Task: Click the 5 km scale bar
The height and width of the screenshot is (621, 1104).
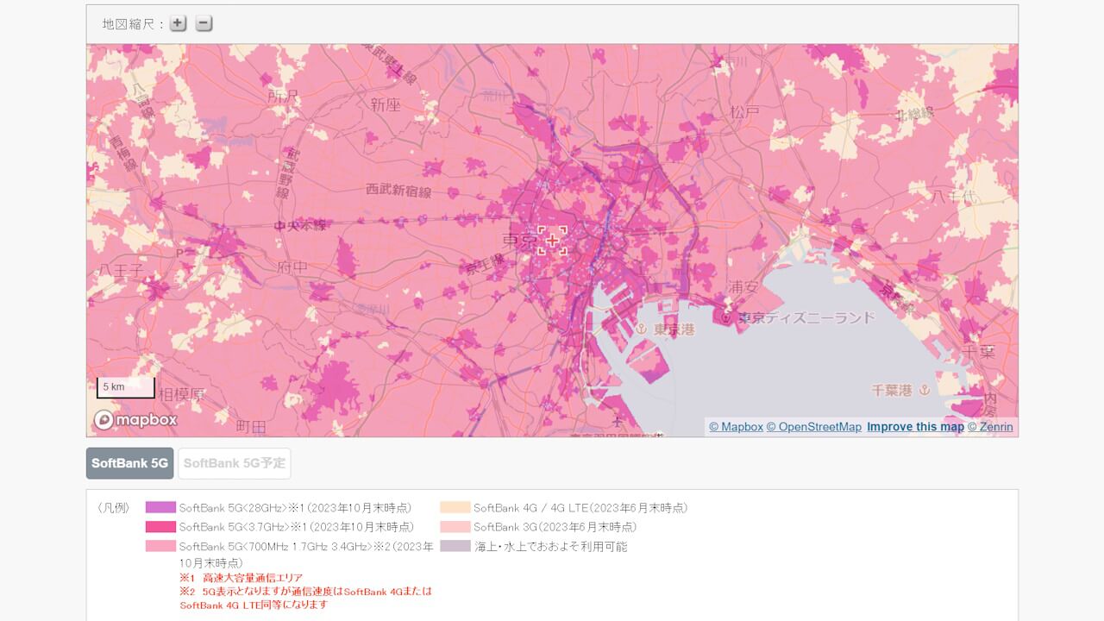Action: pos(125,386)
